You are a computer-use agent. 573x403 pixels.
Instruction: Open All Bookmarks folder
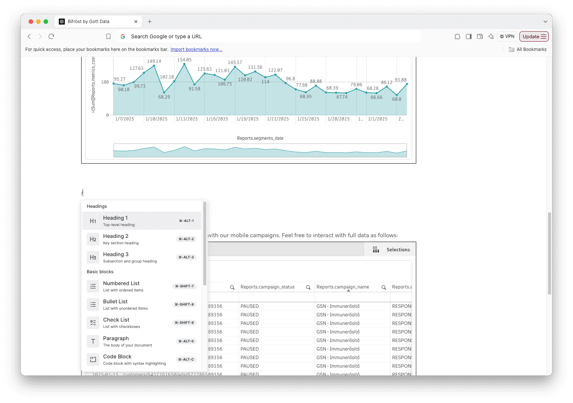click(528, 49)
